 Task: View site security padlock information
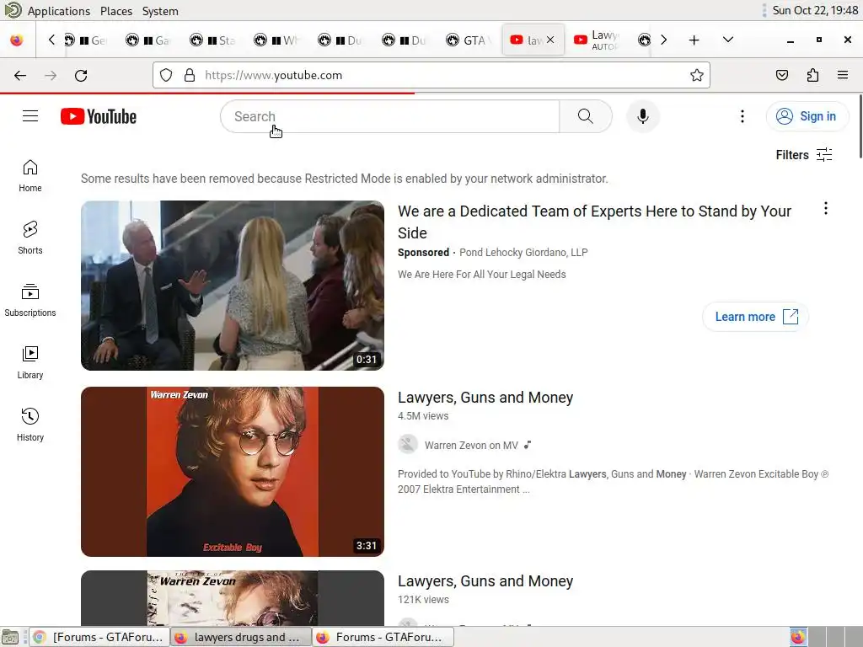190,75
